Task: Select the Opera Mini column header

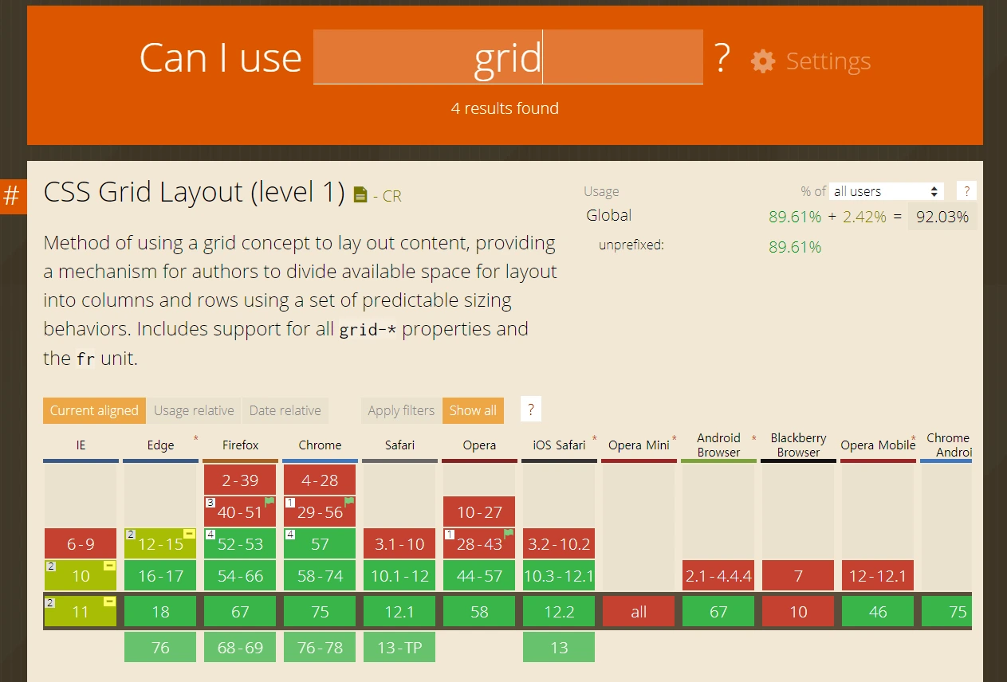Action: coord(639,445)
